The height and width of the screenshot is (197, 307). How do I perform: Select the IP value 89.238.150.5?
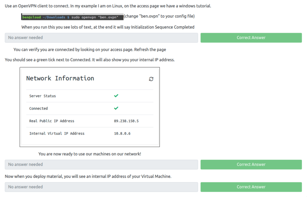126,121
